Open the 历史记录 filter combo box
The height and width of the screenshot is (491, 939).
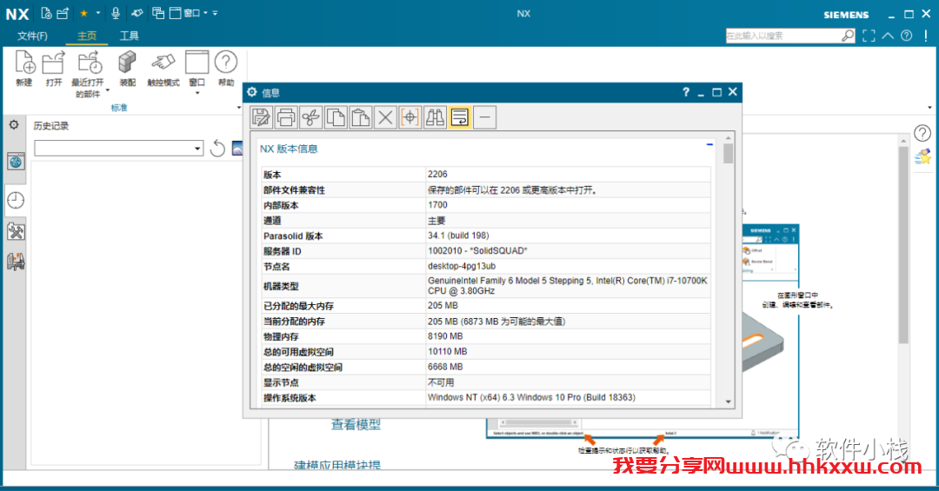click(x=118, y=148)
